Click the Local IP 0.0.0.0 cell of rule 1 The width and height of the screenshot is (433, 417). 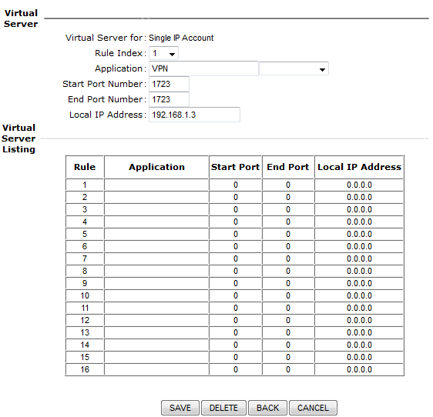[359, 185]
